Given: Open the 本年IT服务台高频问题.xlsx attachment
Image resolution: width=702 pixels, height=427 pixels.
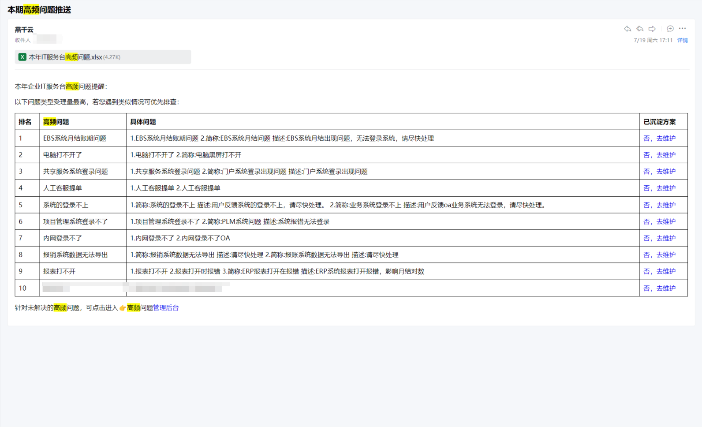Looking at the screenshot, I should (x=65, y=57).
